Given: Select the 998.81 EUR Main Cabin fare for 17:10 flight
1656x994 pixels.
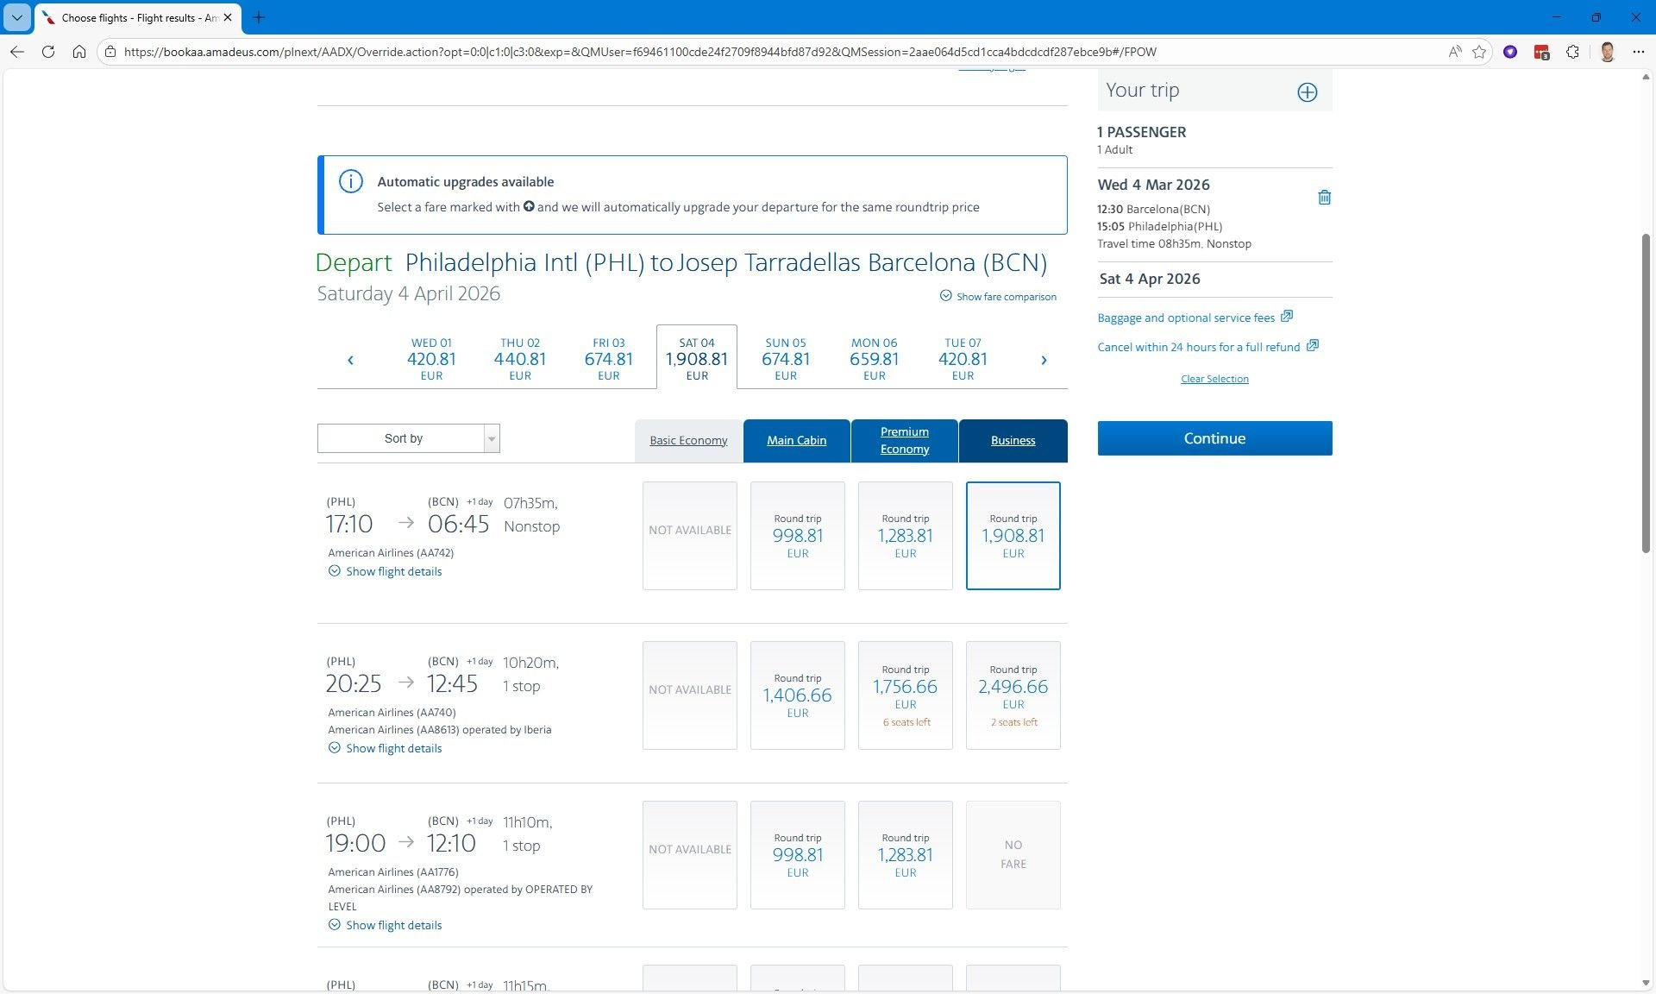Looking at the screenshot, I should point(797,535).
